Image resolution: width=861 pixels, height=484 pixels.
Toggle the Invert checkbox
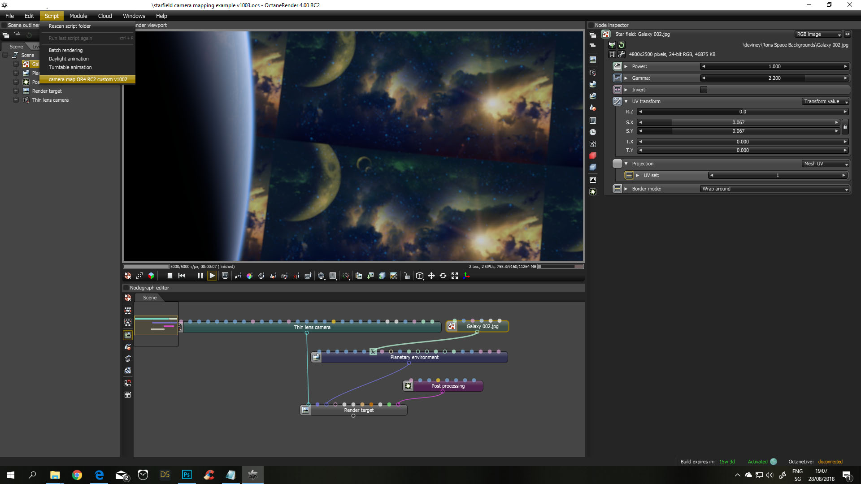[703, 90]
